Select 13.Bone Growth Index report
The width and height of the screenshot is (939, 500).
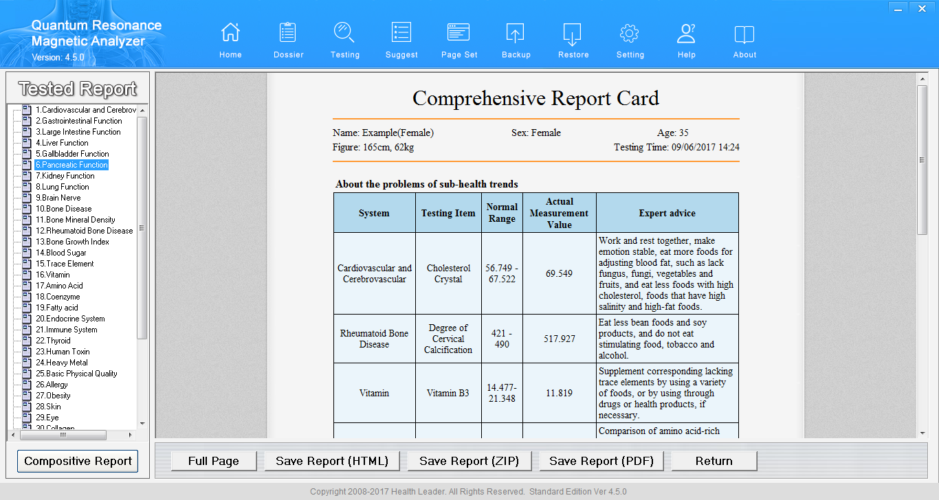click(73, 242)
